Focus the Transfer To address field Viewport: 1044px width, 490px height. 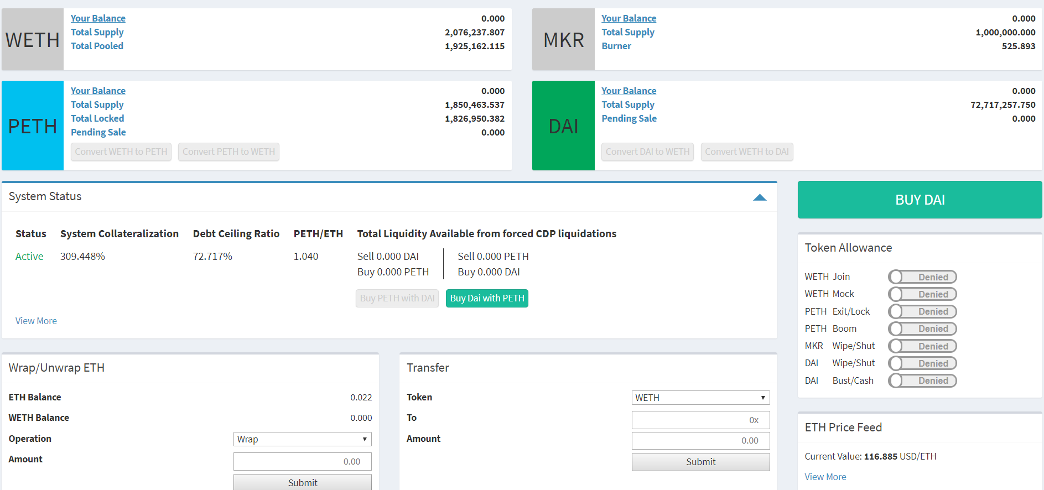(700, 420)
